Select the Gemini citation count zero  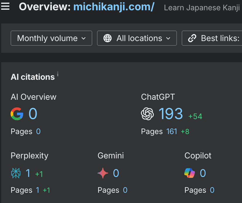click(x=116, y=173)
